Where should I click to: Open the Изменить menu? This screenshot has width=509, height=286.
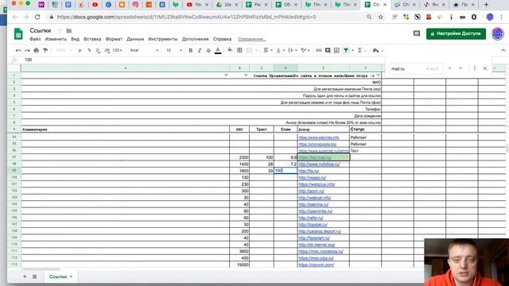56,39
